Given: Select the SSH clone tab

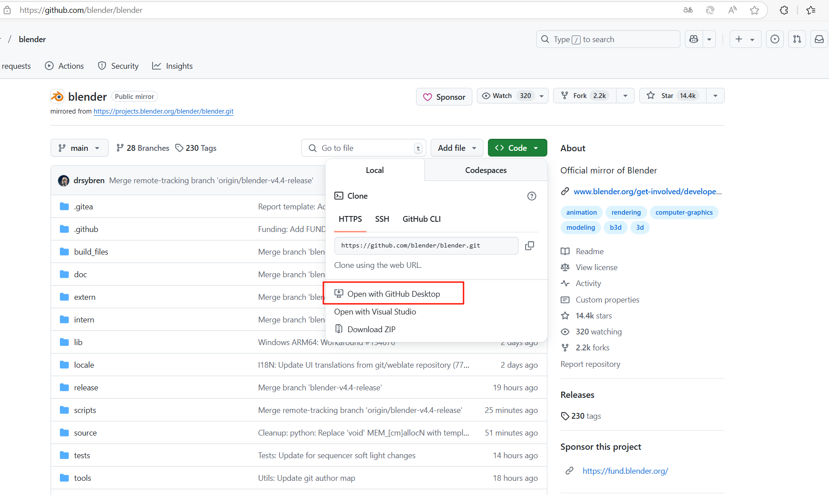Looking at the screenshot, I should (x=382, y=219).
